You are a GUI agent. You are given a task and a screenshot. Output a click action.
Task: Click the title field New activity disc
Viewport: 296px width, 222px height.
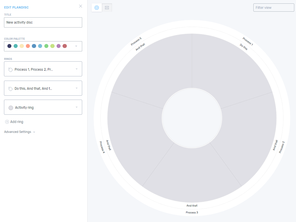(x=43, y=22)
